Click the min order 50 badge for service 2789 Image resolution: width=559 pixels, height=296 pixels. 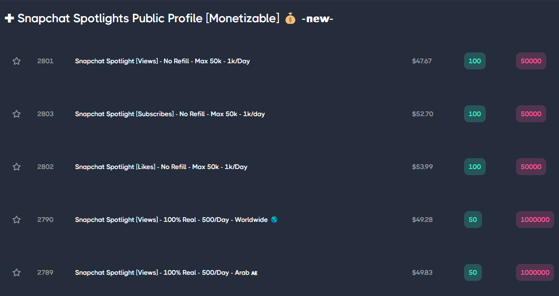coord(473,272)
